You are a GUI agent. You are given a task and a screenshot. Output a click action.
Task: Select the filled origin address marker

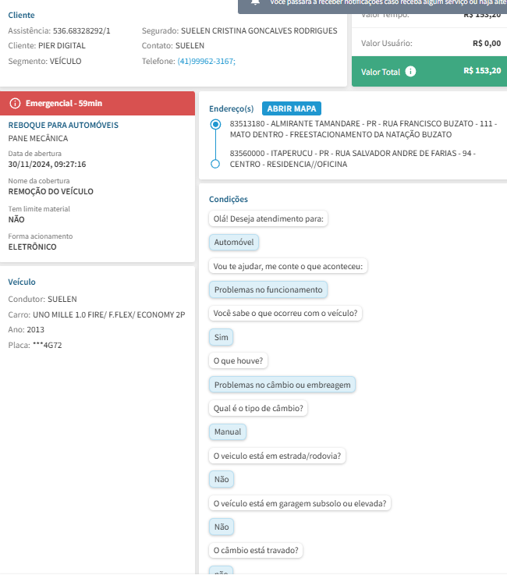[x=215, y=124]
